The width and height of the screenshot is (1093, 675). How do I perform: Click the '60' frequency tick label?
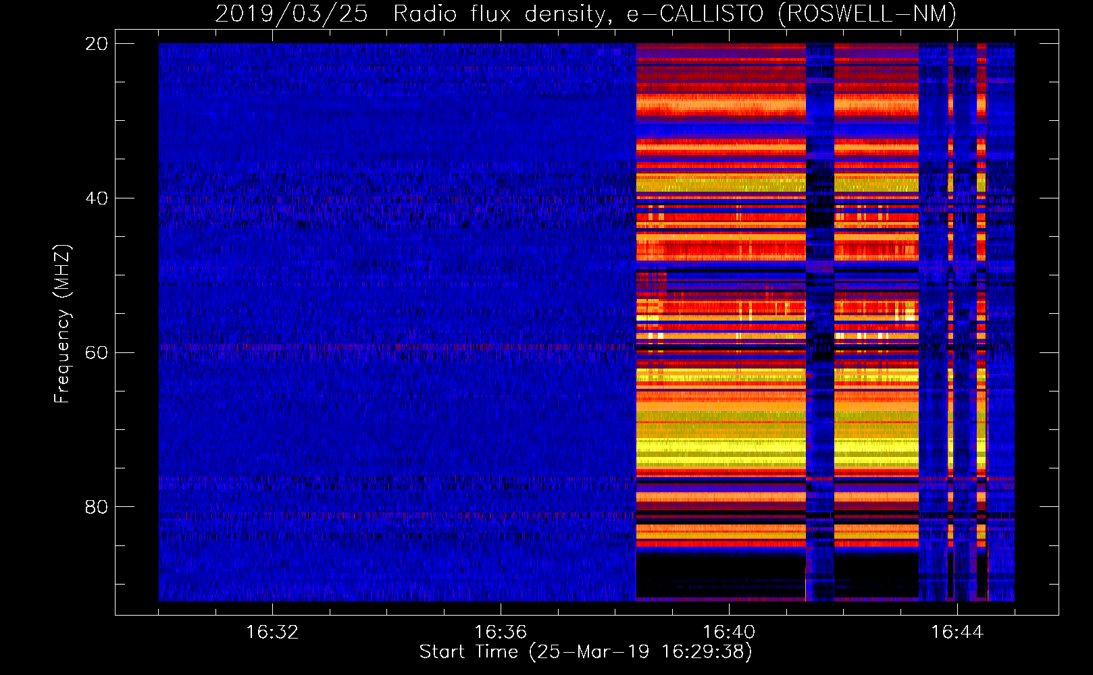tap(97, 353)
